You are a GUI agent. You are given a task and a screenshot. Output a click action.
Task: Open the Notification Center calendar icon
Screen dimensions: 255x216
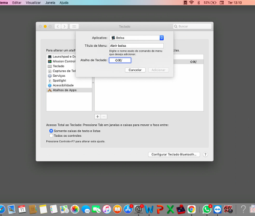point(221,2)
